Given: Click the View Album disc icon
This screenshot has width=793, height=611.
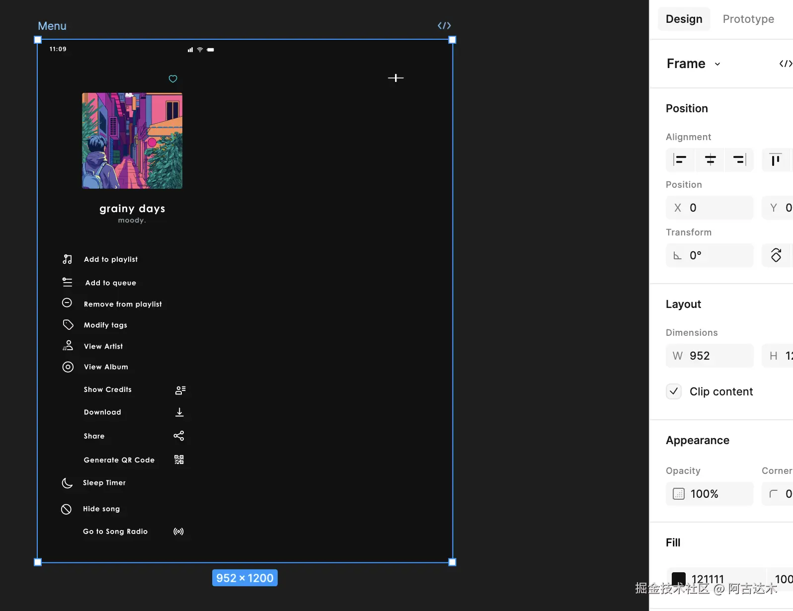Looking at the screenshot, I should [x=68, y=367].
